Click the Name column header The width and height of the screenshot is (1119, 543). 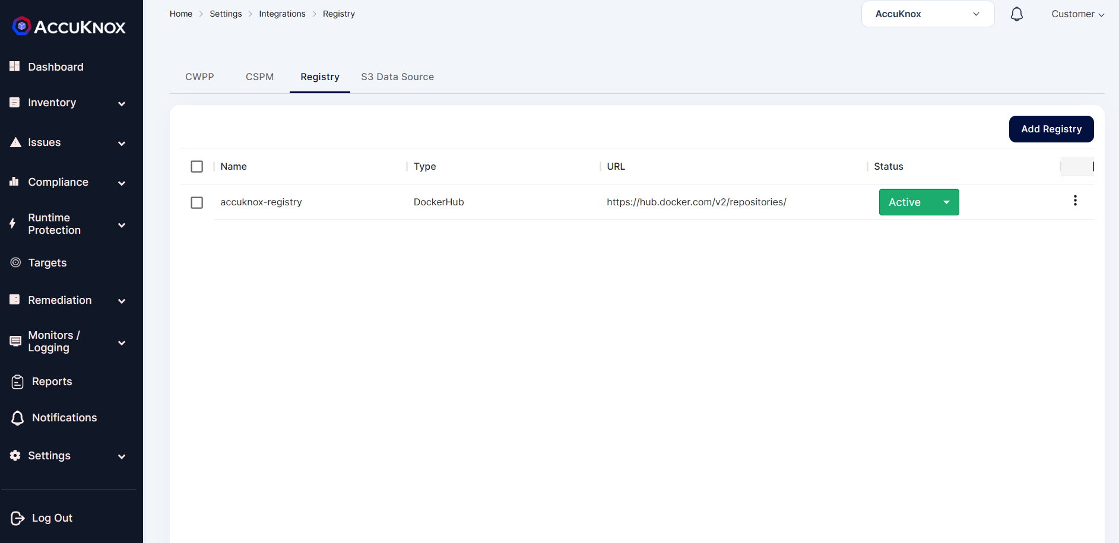click(234, 167)
